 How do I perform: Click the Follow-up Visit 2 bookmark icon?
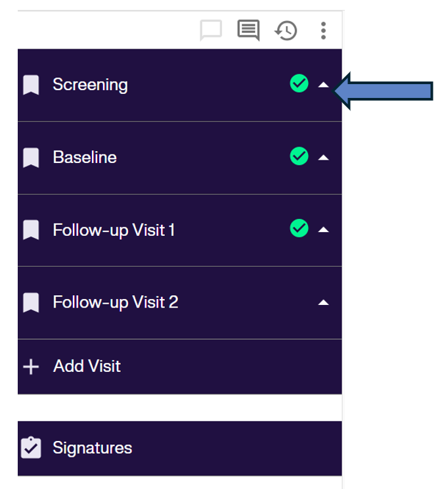point(31,302)
